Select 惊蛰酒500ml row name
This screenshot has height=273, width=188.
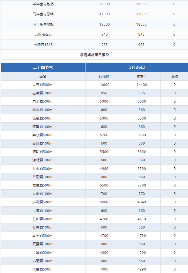coord(43,118)
